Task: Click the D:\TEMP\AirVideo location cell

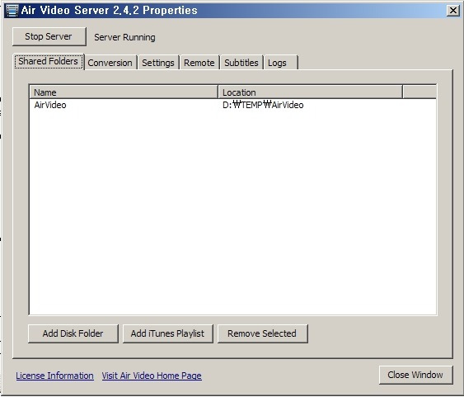Action: point(263,105)
